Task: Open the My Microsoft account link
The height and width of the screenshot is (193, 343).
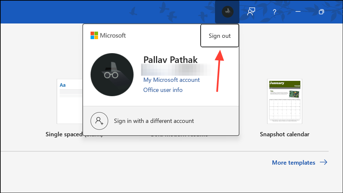Action: point(171,80)
